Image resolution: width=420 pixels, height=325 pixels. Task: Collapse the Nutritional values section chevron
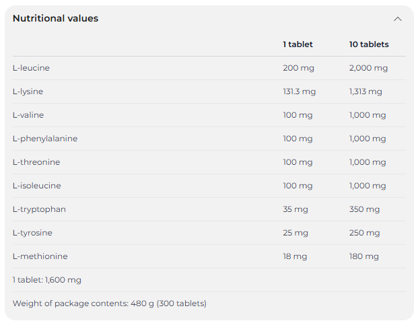(x=398, y=19)
